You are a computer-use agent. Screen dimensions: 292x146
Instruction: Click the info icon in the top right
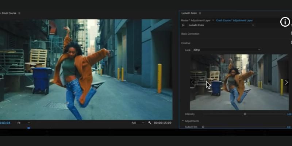(x=285, y=22)
